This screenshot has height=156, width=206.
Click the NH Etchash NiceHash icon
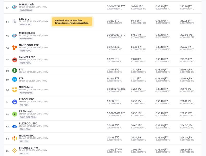click(x=14, y=90)
